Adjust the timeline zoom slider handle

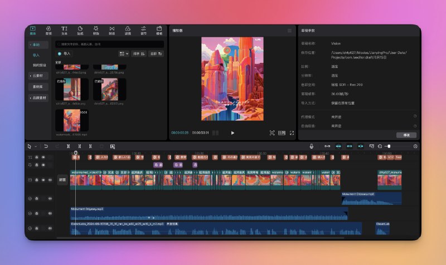389,146
